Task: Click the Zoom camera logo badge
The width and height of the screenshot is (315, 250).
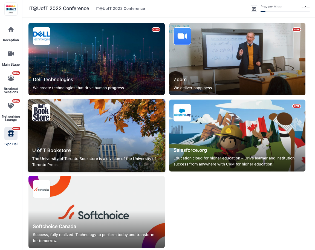Action: click(x=182, y=36)
